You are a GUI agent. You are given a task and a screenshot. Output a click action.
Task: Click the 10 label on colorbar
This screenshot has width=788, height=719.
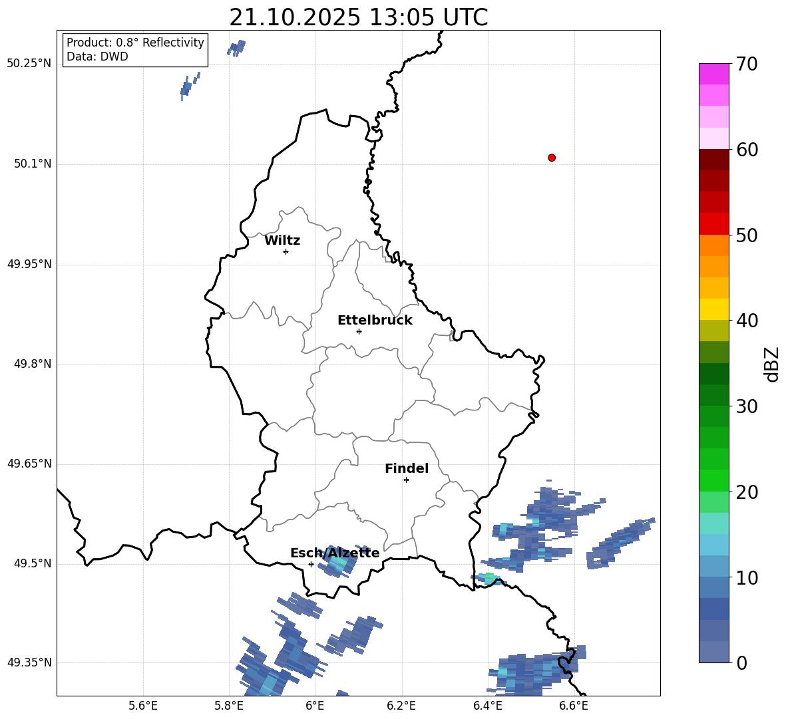[x=747, y=577]
